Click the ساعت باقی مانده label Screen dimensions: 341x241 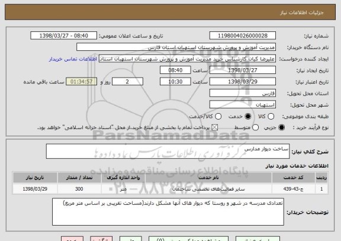44,82
